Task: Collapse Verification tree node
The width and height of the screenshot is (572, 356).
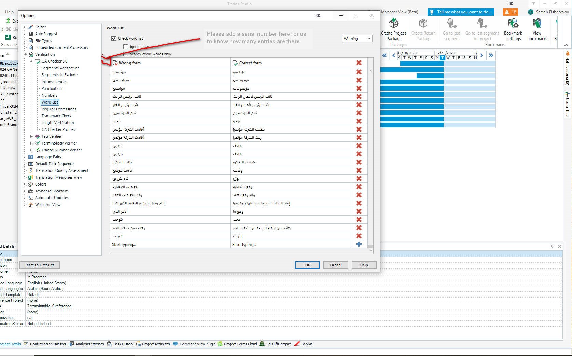Action: (25, 54)
